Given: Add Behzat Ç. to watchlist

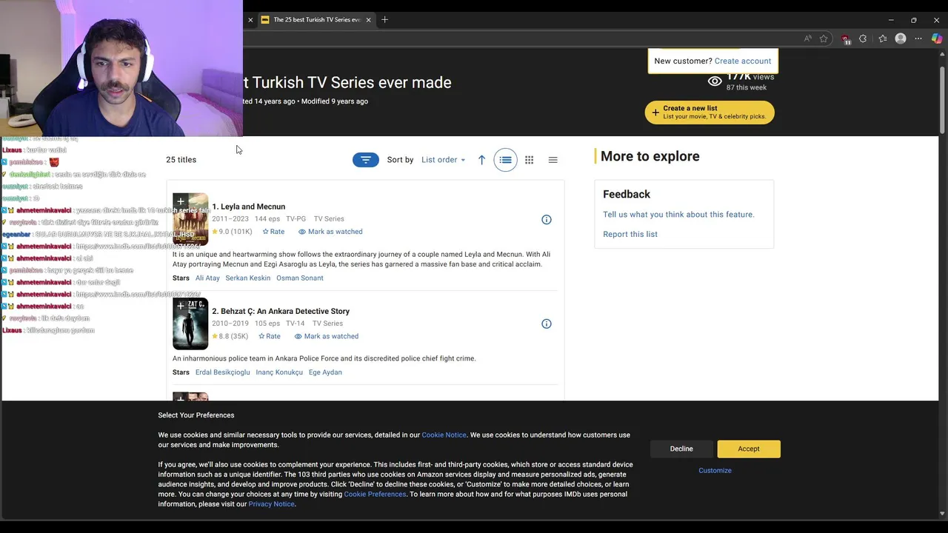Looking at the screenshot, I should click(180, 305).
